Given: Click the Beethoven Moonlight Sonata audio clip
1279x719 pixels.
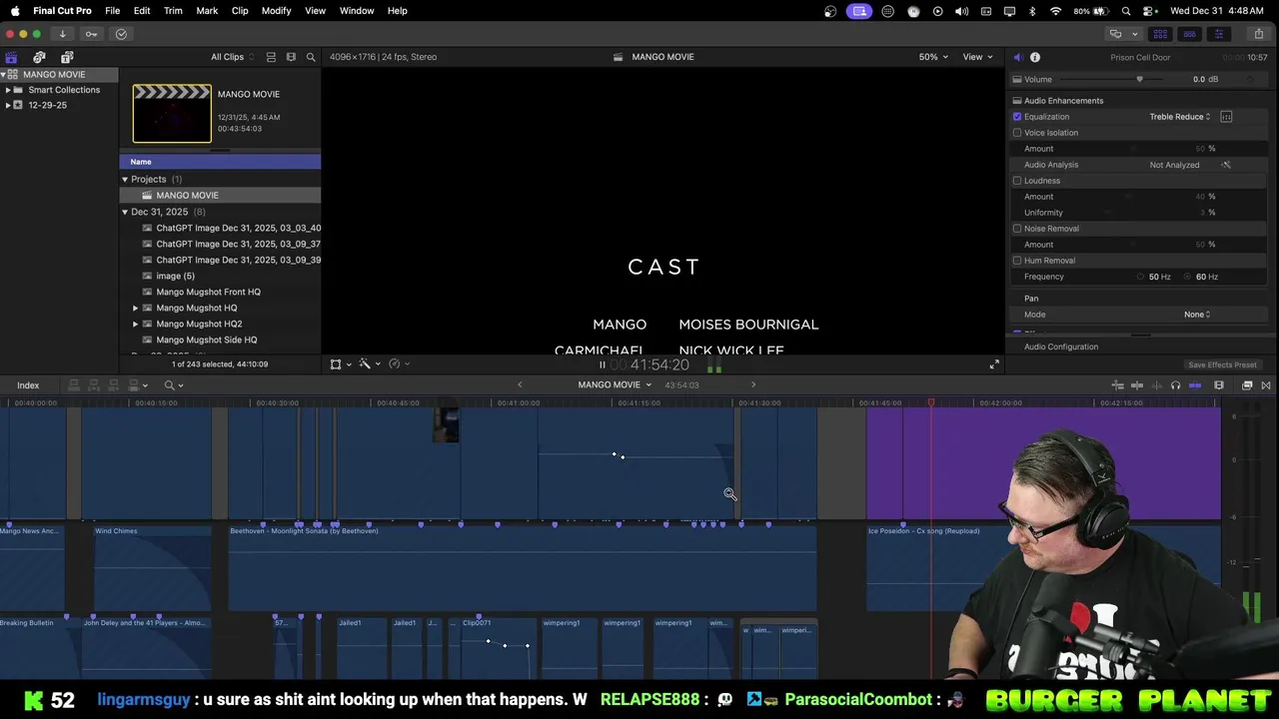Looking at the screenshot, I should click(x=523, y=567).
